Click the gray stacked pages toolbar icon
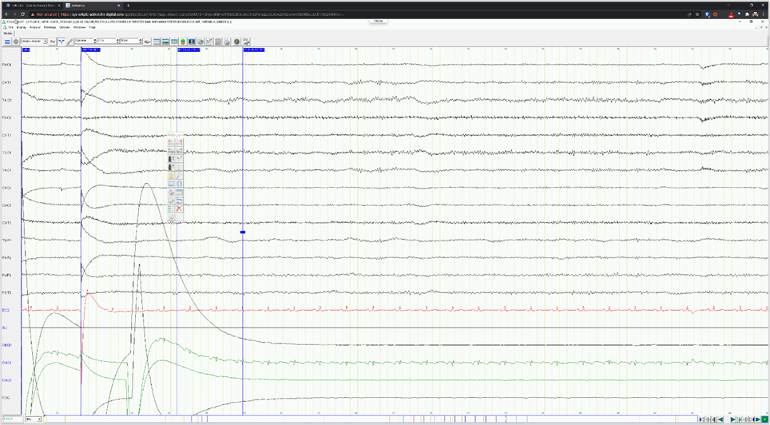 pos(200,42)
